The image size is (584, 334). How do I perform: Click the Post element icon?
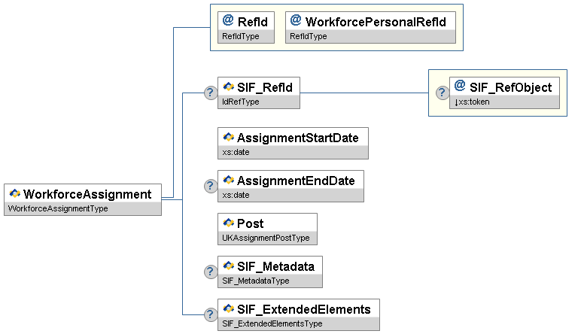point(229,223)
